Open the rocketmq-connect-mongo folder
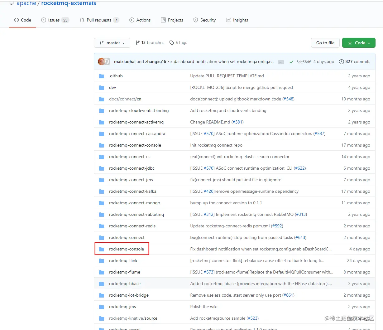The width and height of the screenshot is (383, 330). pyautogui.click(x=135, y=203)
